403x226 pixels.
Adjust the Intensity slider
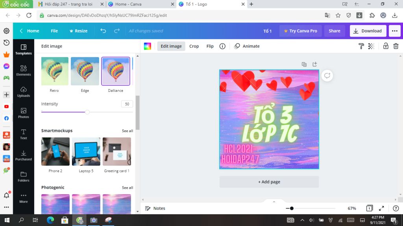coord(87,112)
